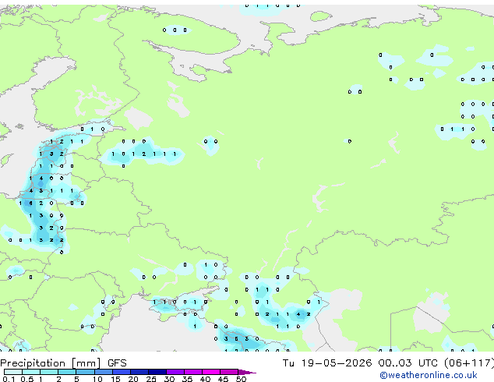Viewport: 494px width, 382px height.
Task: Select the 30 mm purple legend swatch
Action: pyautogui.click(x=175, y=372)
